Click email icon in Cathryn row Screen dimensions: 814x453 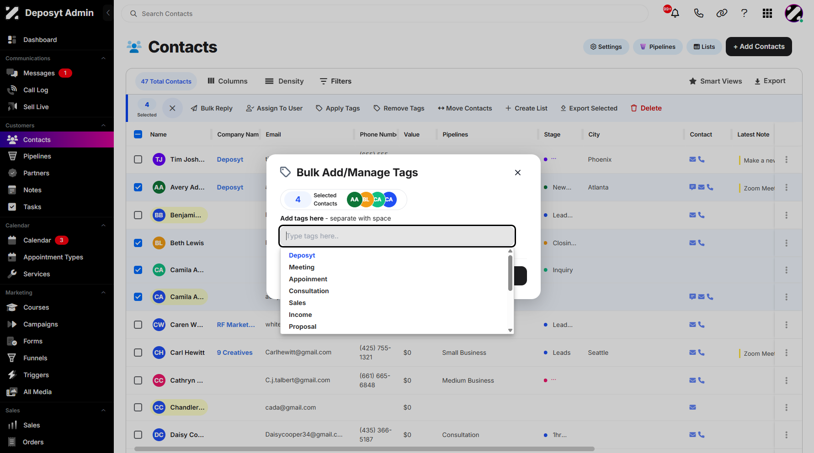692,380
